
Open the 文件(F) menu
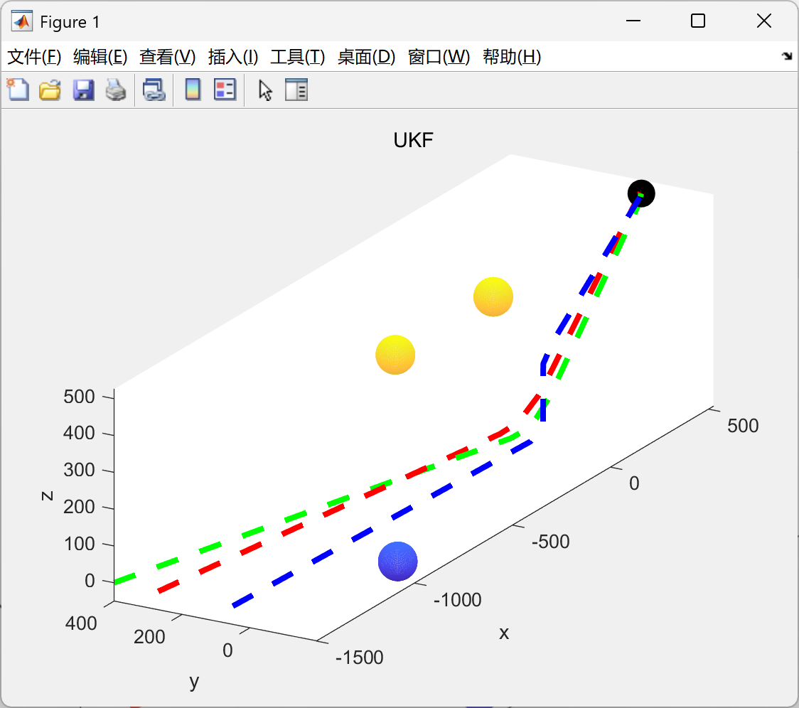click(x=34, y=57)
